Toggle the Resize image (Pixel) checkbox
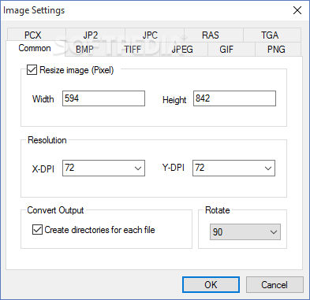Image resolution: width=310 pixels, height=300 pixels. (32, 70)
